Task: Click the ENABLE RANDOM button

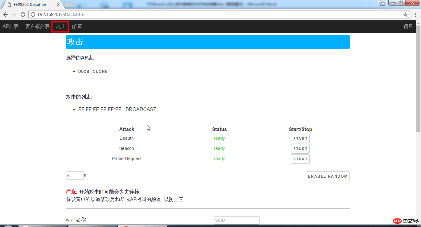Action: click(x=328, y=176)
